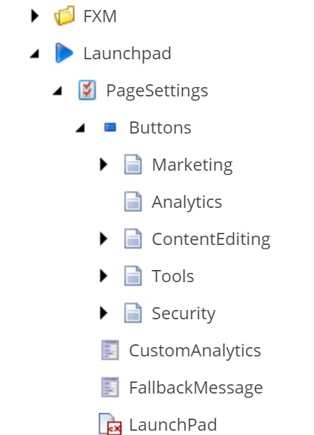Click the Marketing page icon
This screenshot has width=314, height=435.
(133, 164)
